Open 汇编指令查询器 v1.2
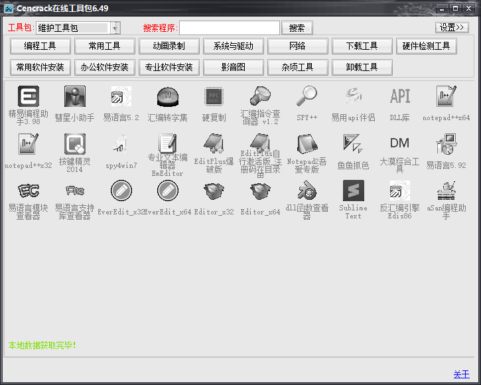 tap(260, 97)
